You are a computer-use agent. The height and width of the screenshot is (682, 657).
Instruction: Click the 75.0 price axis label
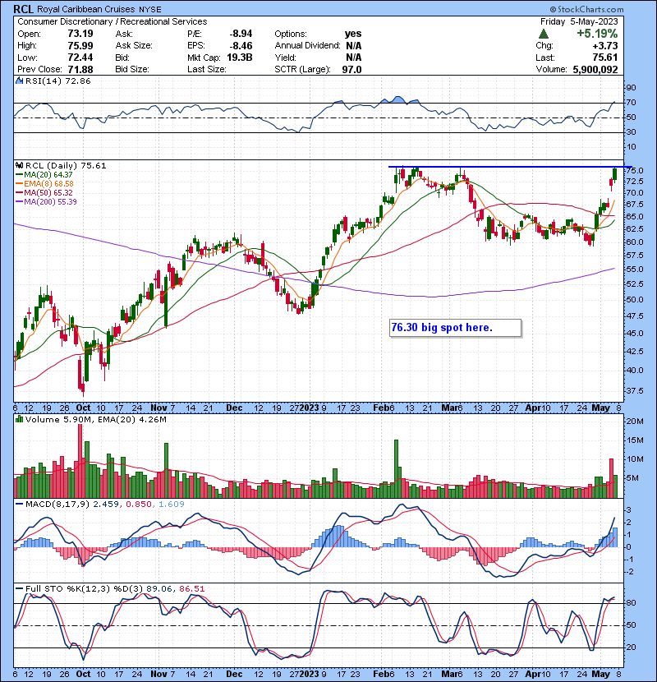point(636,171)
